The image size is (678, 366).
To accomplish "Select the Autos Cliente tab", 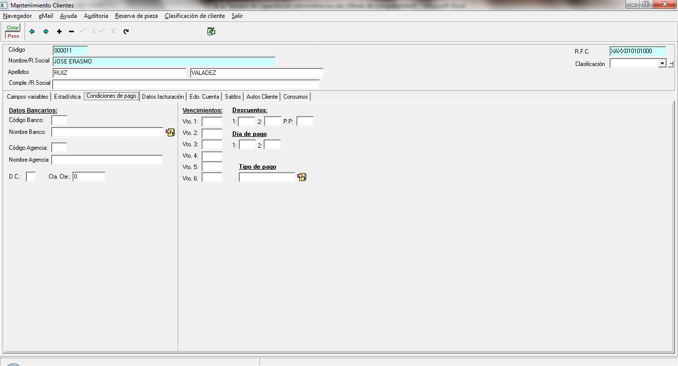I will coord(262,97).
